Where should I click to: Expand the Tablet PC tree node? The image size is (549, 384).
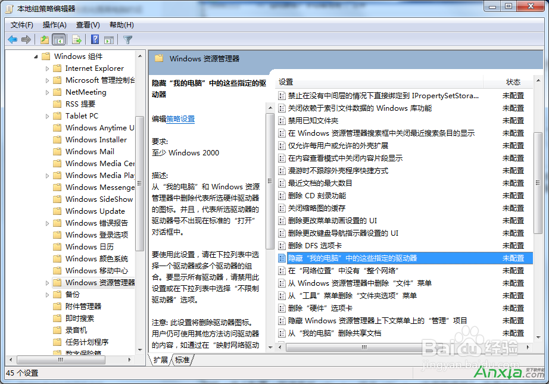tap(47, 116)
